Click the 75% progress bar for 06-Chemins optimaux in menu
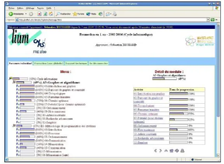 click(x=28, y=101)
